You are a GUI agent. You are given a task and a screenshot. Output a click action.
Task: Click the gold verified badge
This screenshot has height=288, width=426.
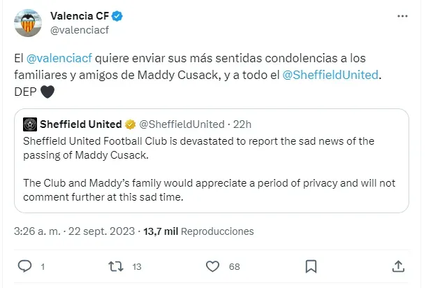click(130, 124)
